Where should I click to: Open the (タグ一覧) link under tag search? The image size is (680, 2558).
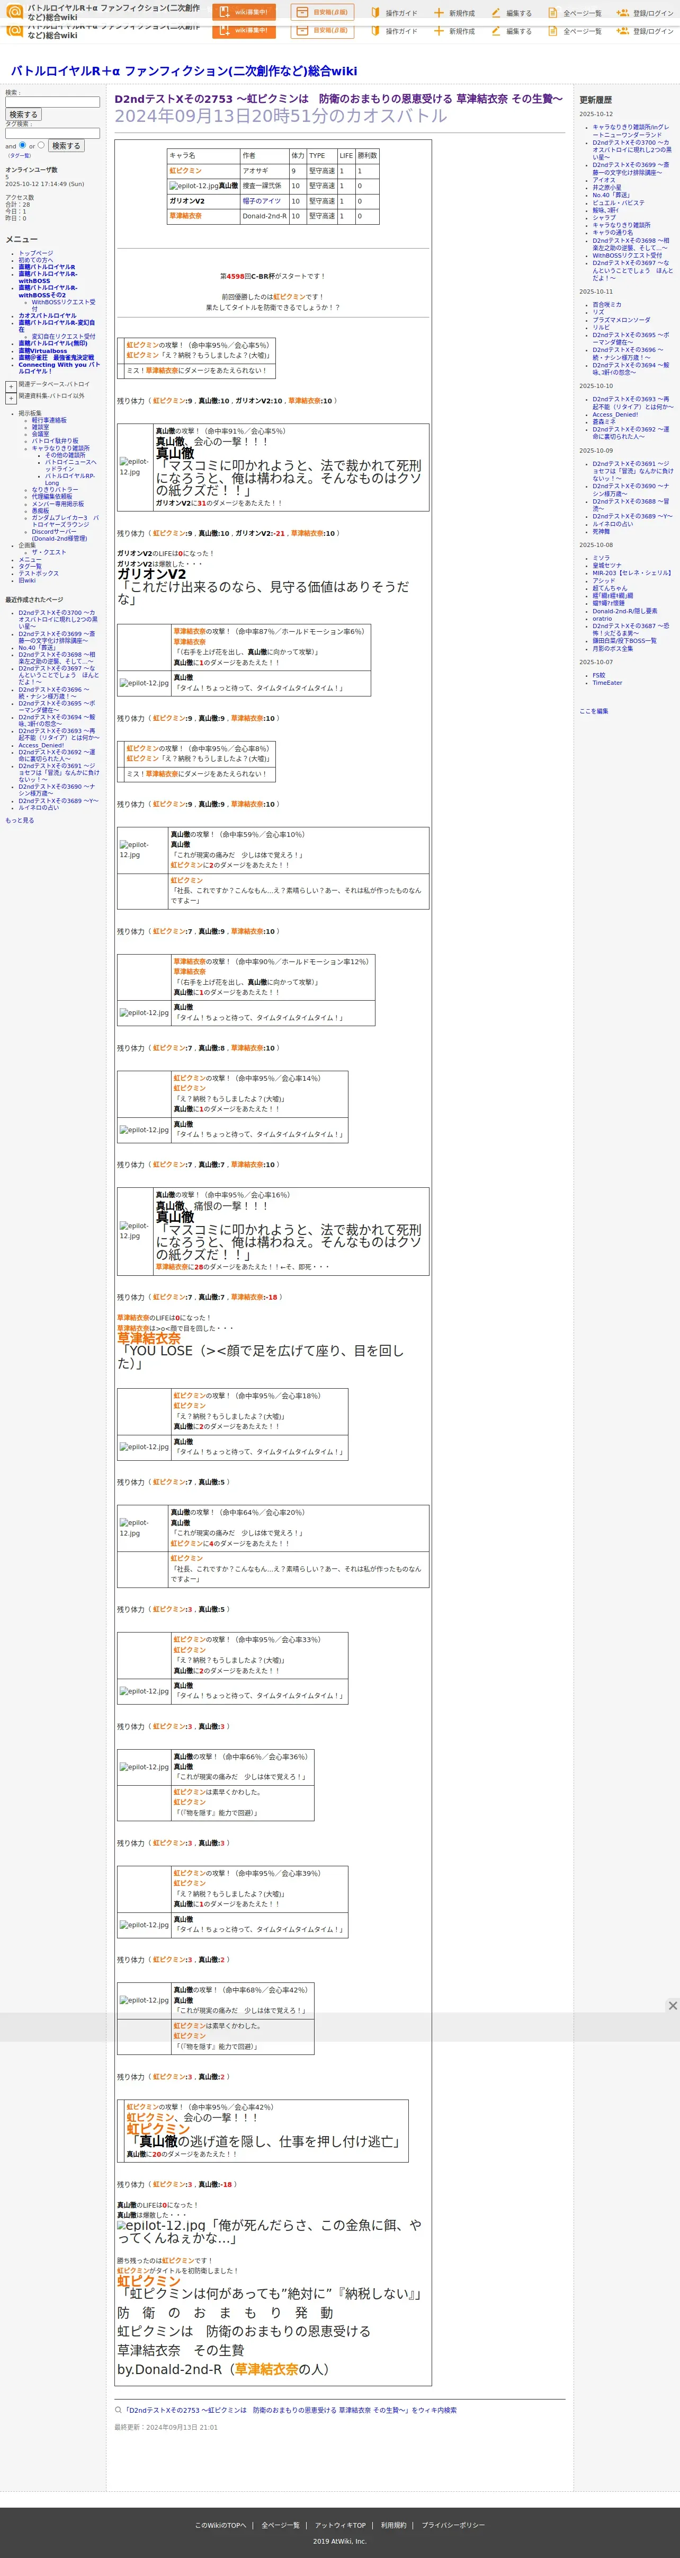tap(19, 155)
